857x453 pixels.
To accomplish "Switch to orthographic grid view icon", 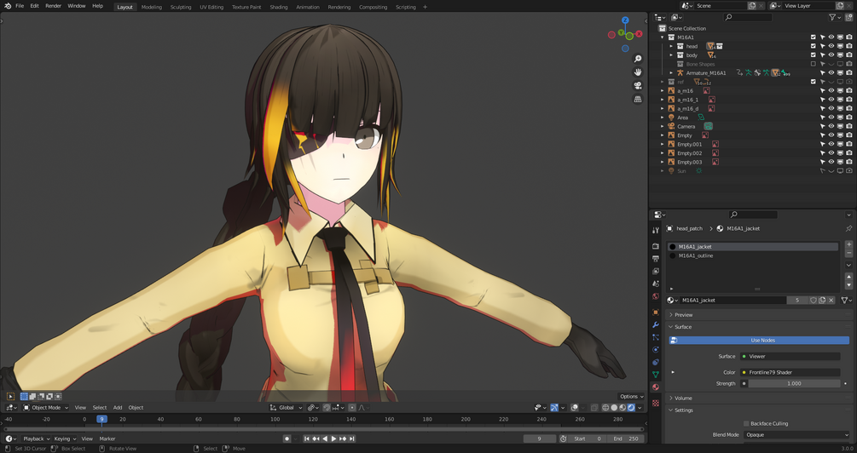I will tap(637, 99).
